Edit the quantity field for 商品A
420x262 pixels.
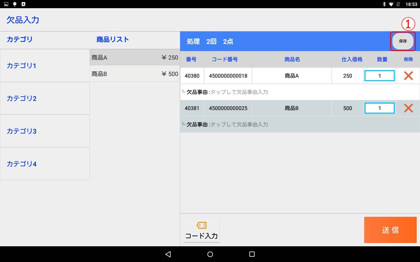379,76
